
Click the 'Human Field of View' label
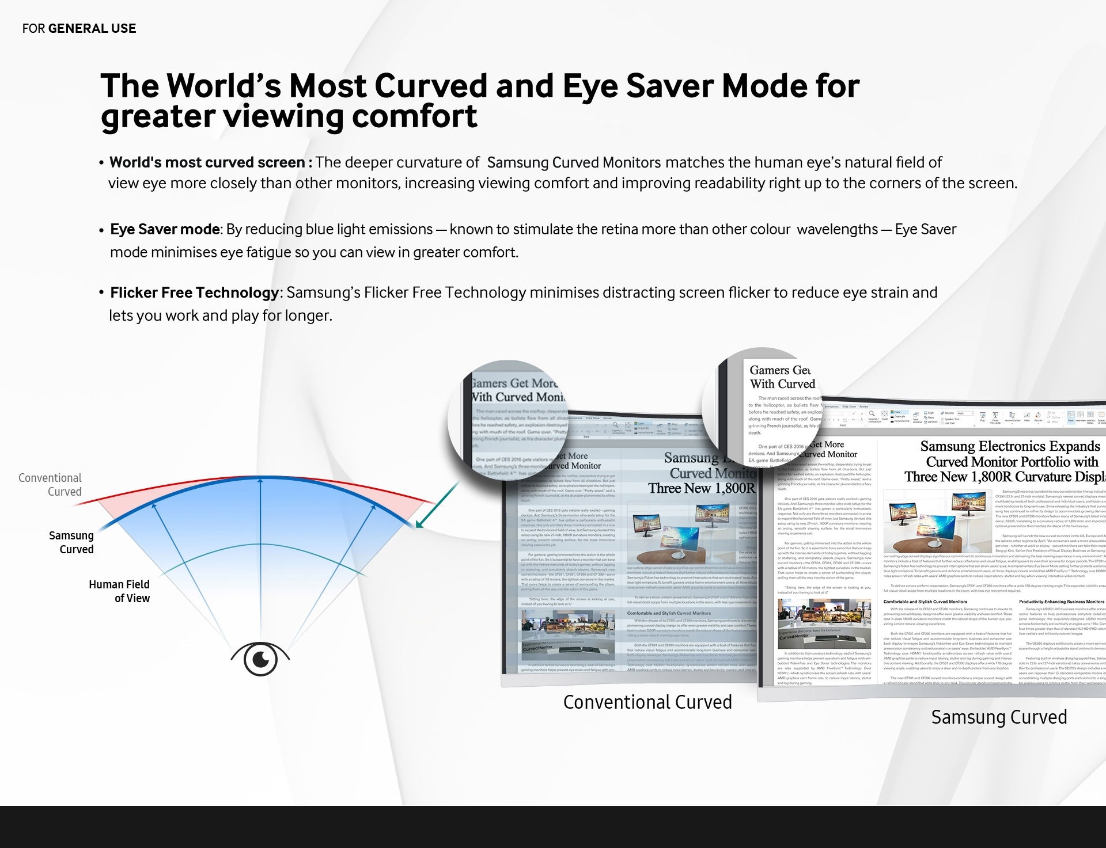click(119, 591)
